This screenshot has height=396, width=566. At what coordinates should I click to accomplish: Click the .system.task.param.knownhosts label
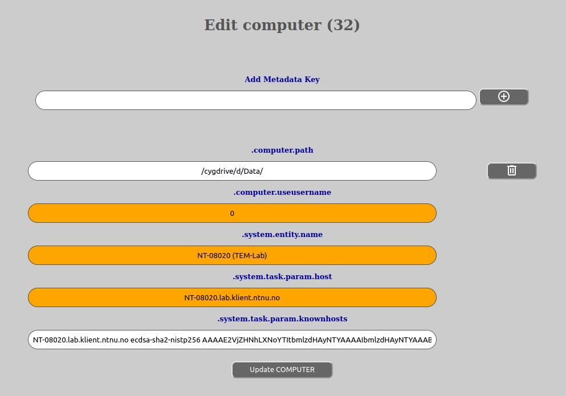[282, 319]
